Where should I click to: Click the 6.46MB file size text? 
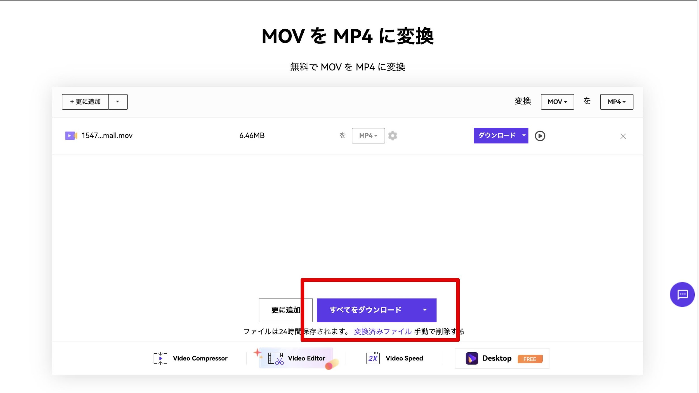pyautogui.click(x=252, y=136)
